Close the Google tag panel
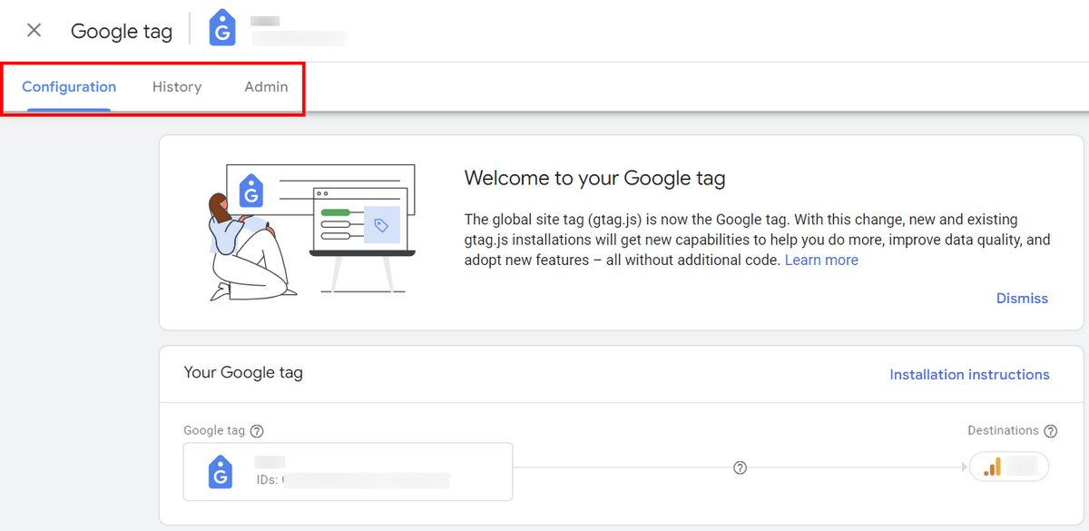1089x531 pixels. (x=34, y=30)
